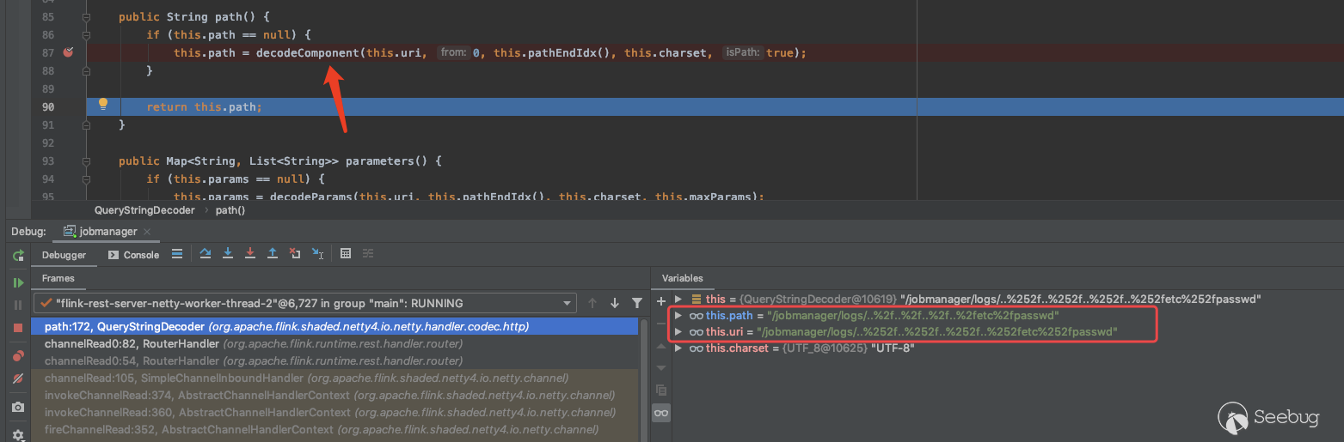Switch to the Console tab
The width and height of the screenshot is (1344, 442).
tap(133, 255)
